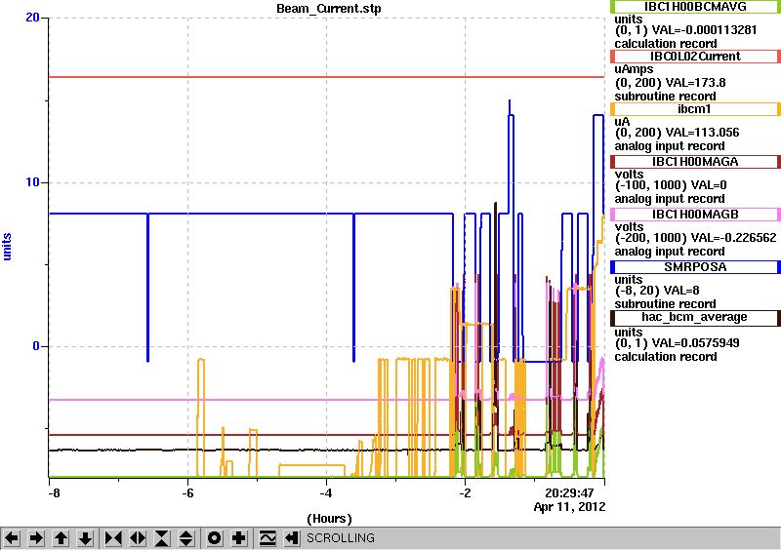Click the (Hours) x-axis label
Screen dimensions: 781x550
[329, 519]
